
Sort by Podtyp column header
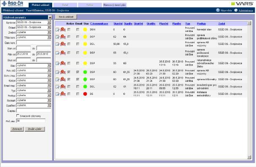(201, 23)
